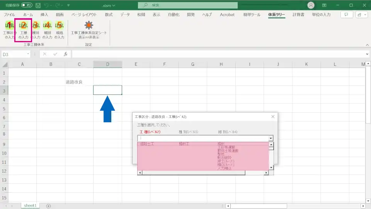Collapse the ribbon with the chevron
Image resolution: width=371 pixels, height=209 pixels.
(x=367, y=45)
